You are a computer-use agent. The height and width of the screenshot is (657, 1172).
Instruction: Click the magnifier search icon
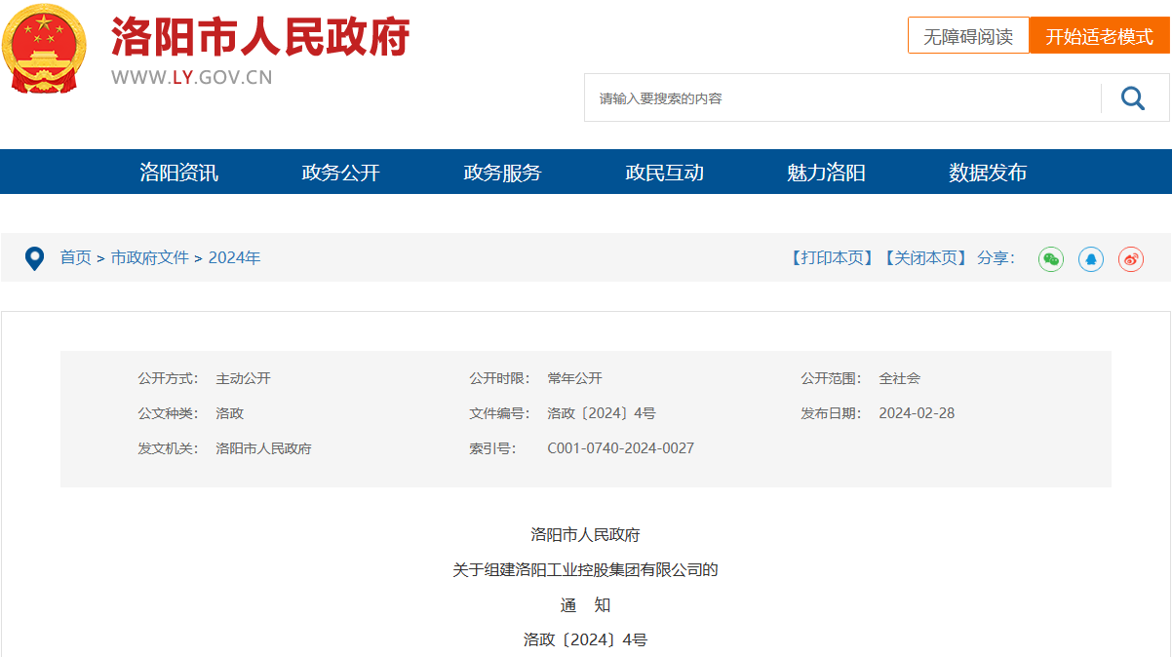[x=1132, y=97]
